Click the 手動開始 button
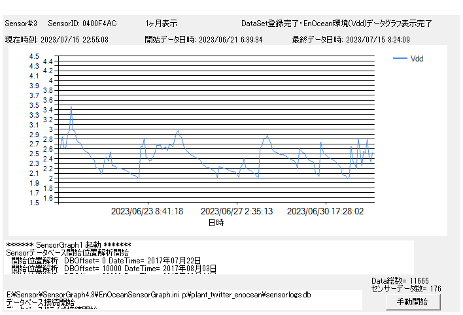 click(412, 302)
